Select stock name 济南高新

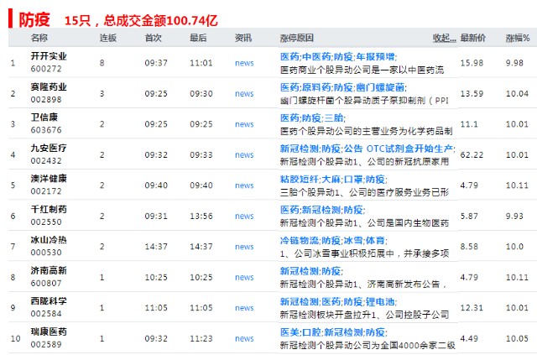pos(49,270)
